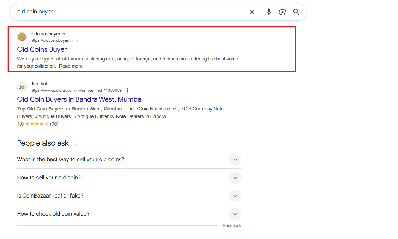Open 'Old Coin Buyers in Bandra West, Mumbai'

tap(80, 99)
